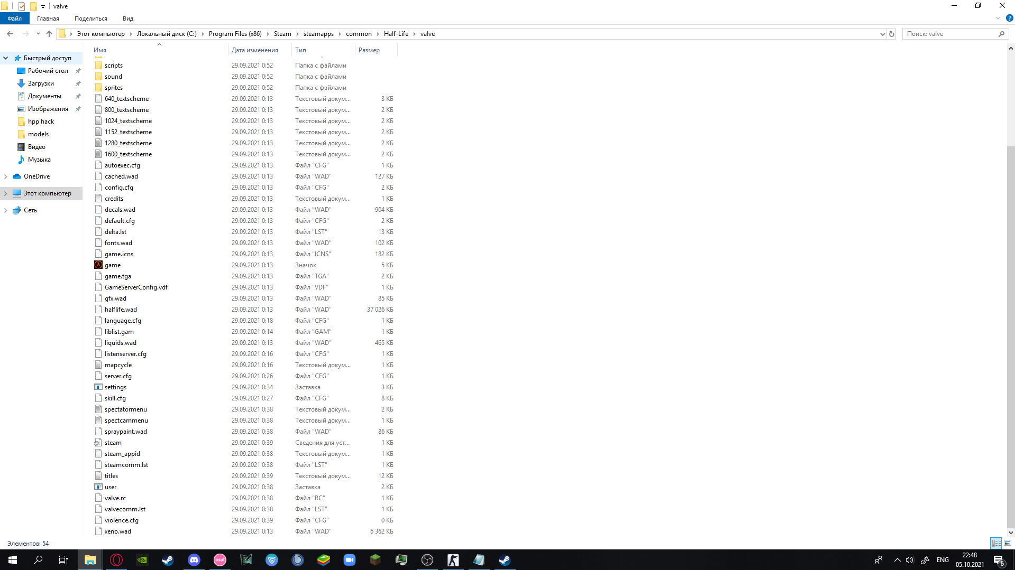Select GameServerConfig.vdf file
Screen dimensions: 1015x570
(x=136, y=287)
